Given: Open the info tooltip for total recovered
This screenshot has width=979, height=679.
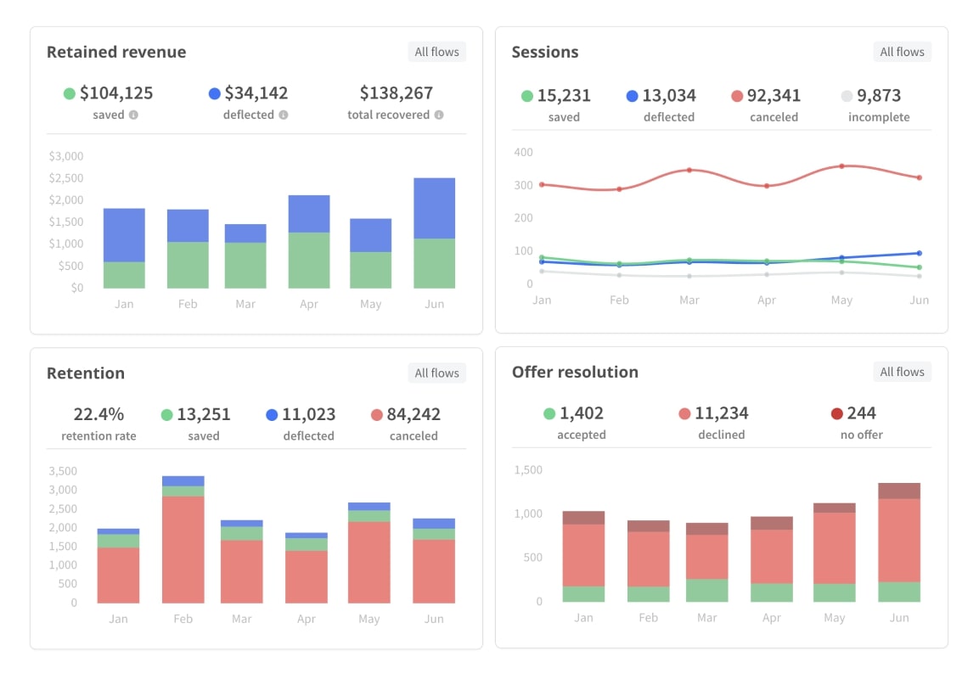Looking at the screenshot, I should click(x=438, y=115).
